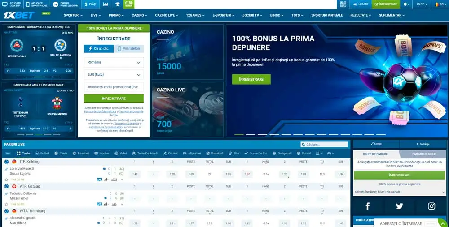449x227 pixels.
Task: Filter live bets by Bile
Action: 233,153
